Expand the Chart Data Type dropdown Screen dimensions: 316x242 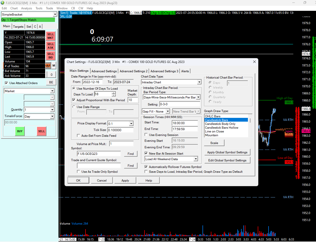click(x=199, y=82)
